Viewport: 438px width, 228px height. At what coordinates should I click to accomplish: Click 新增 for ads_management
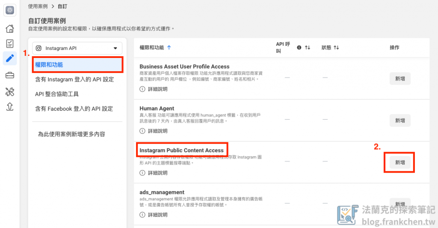coord(400,204)
